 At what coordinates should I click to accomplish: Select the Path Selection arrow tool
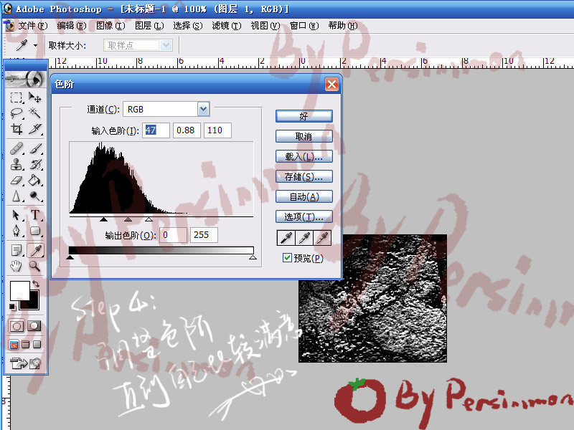[x=16, y=215]
